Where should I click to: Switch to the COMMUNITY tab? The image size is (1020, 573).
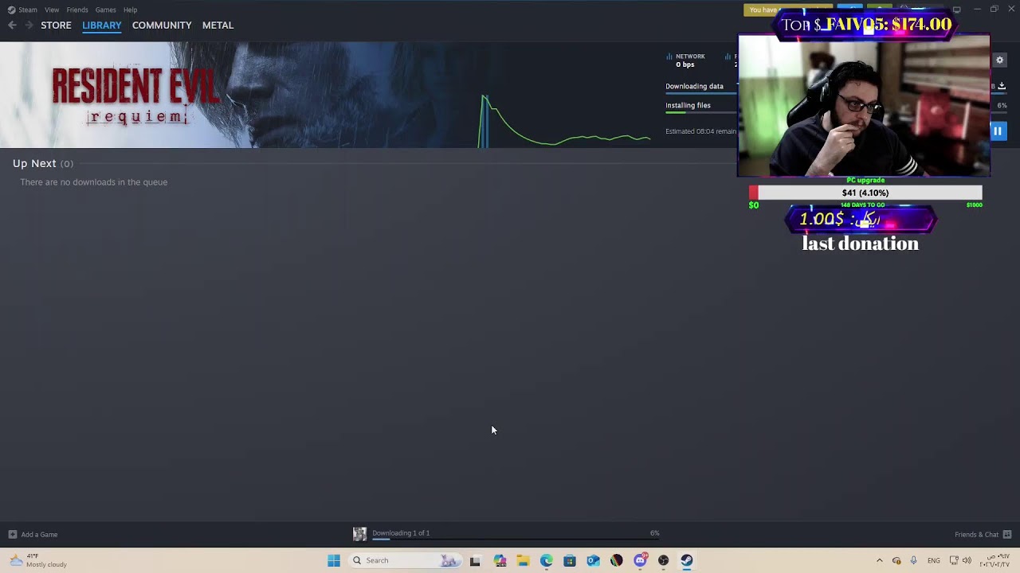pyautogui.click(x=162, y=25)
